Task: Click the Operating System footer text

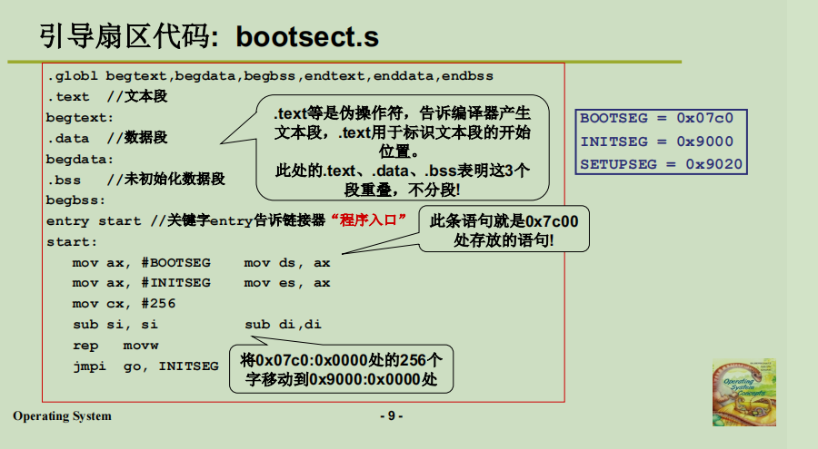Action: (x=62, y=416)
